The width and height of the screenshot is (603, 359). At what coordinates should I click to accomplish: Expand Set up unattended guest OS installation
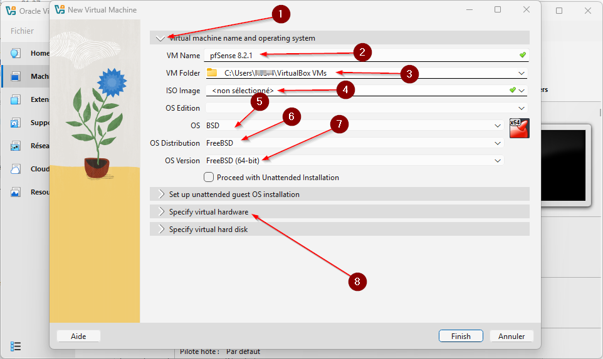tap(234, 195)
